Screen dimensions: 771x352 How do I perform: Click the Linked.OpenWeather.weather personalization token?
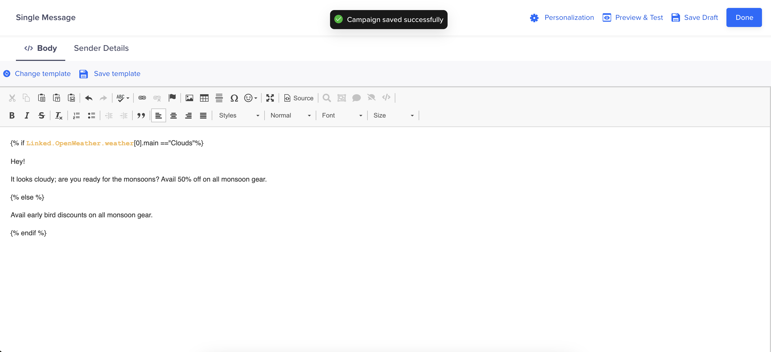(80, 143)
